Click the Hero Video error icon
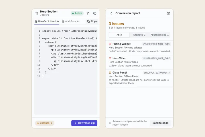 [x=110, y=58]
